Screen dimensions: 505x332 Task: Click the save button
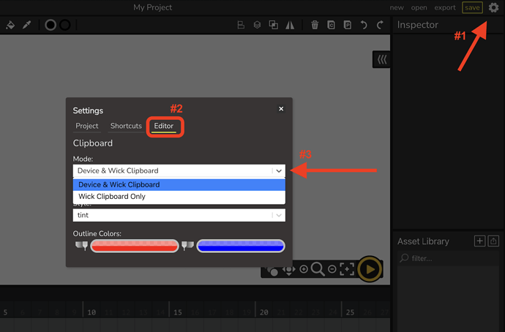(x=472, y=7)
